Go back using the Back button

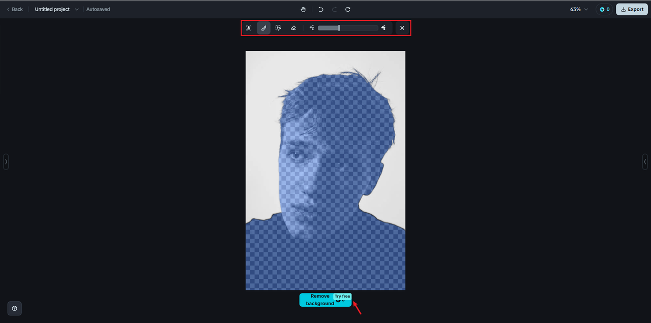(x=15, y=9)
